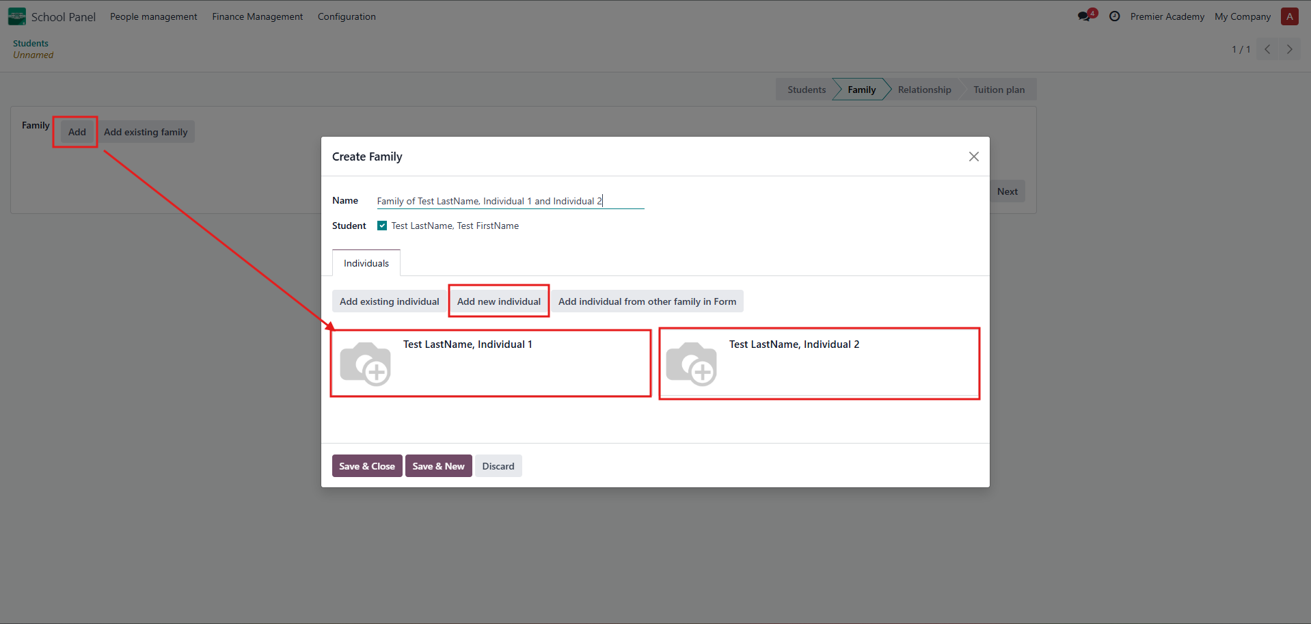Image resolution: width=1311 pixels, height=624 pixels.
Task: Expand the Finance Management menu
Action: 257,16
